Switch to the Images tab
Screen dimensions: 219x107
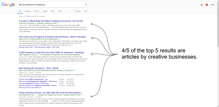tap(45, 11)
